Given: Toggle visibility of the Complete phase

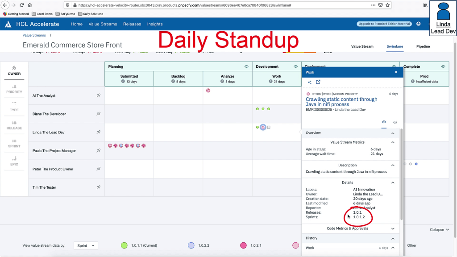Looking at the screenshot, I should coord(443,66).
